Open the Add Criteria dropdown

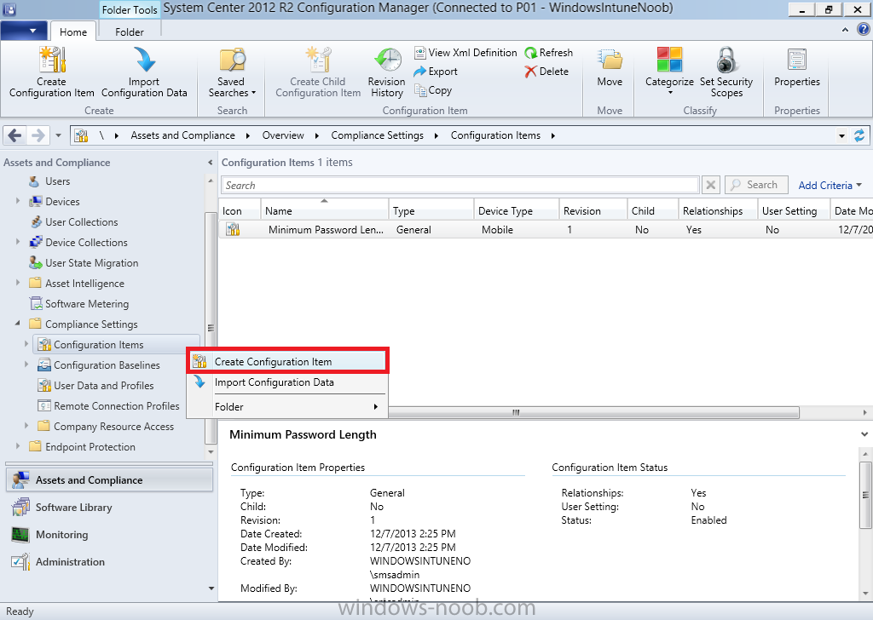(x=830, y=185)
